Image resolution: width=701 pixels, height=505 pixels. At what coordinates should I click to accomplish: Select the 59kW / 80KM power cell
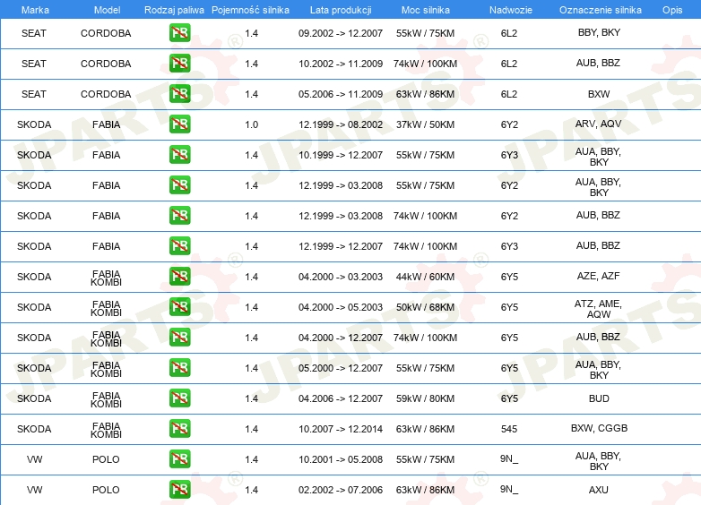pyautogui.click(x=425, y=398)
